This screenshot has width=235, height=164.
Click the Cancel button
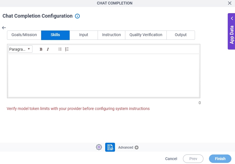(171, 159)
